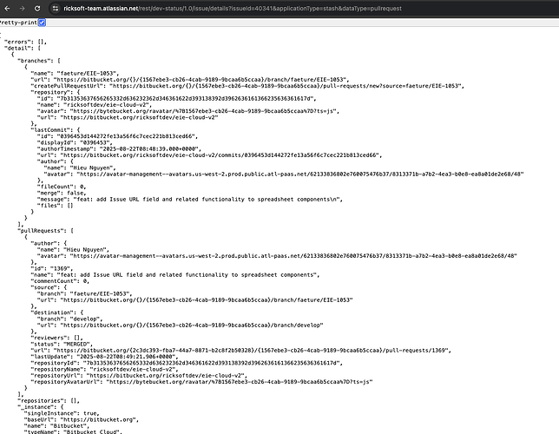Viewport: 559px width, 434px height.
Task: Select the "branch": "develop" line
Action: (x=69, y=319)
